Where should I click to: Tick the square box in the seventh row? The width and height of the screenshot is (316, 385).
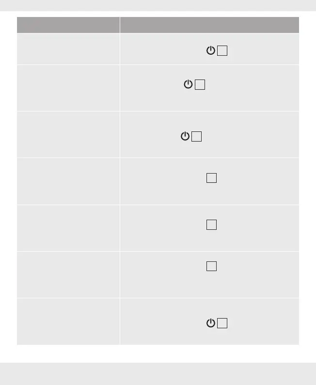pos(222,323)
